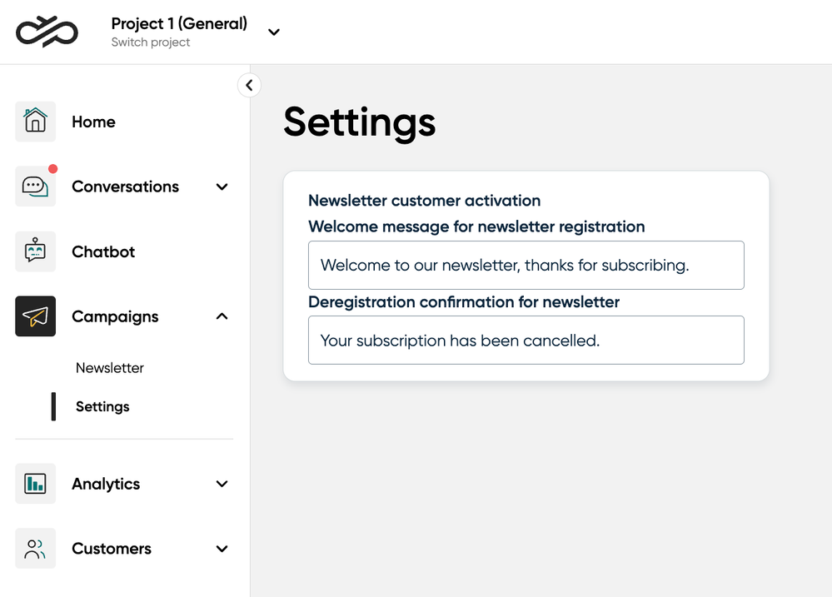
Task: Click the Chatbot robot icon
Action: (36, 251)
